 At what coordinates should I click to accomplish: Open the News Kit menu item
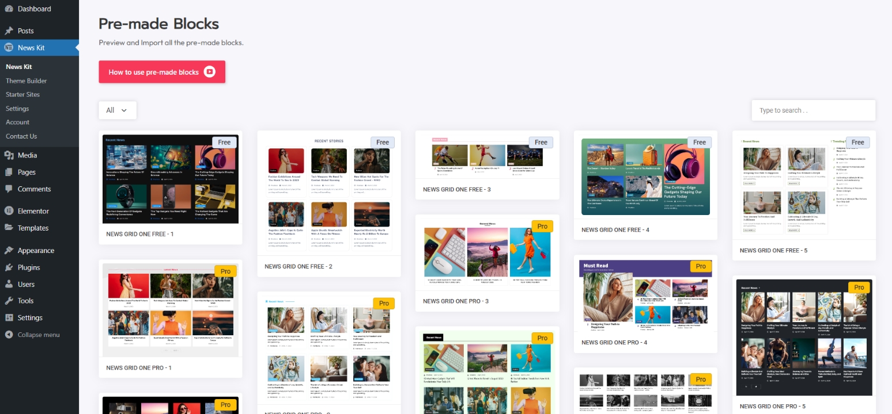coord(39,48)
